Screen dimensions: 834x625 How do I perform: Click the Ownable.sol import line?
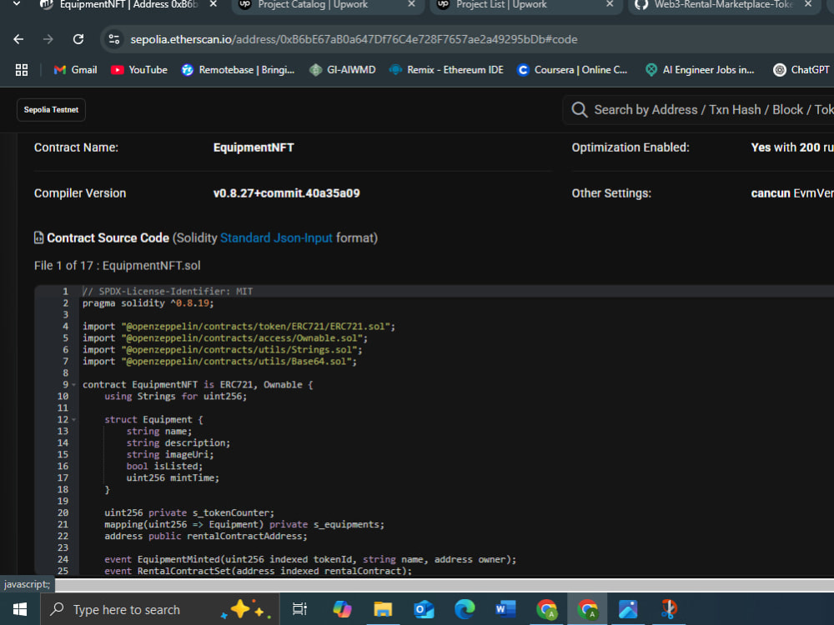[x=225, y=338]
